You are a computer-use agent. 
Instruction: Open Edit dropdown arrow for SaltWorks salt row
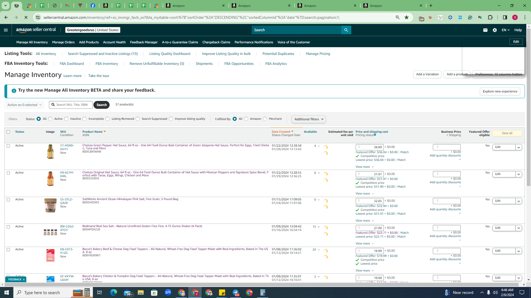coord(519,201)
